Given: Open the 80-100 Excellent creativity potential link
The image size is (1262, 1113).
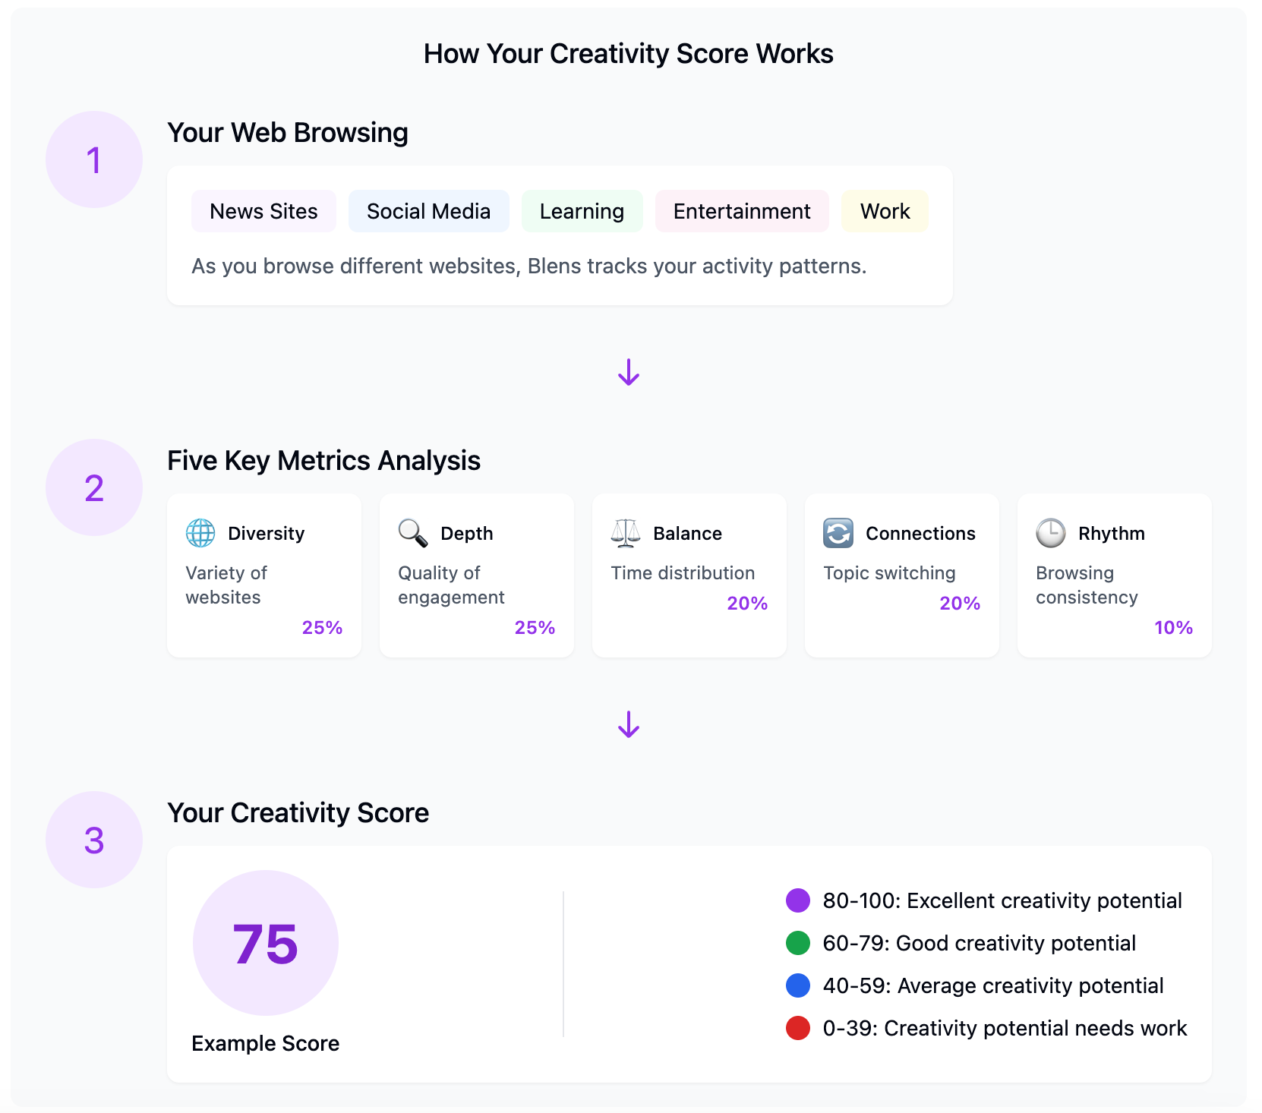Looking at the screenshot, I should [1002, 901].
